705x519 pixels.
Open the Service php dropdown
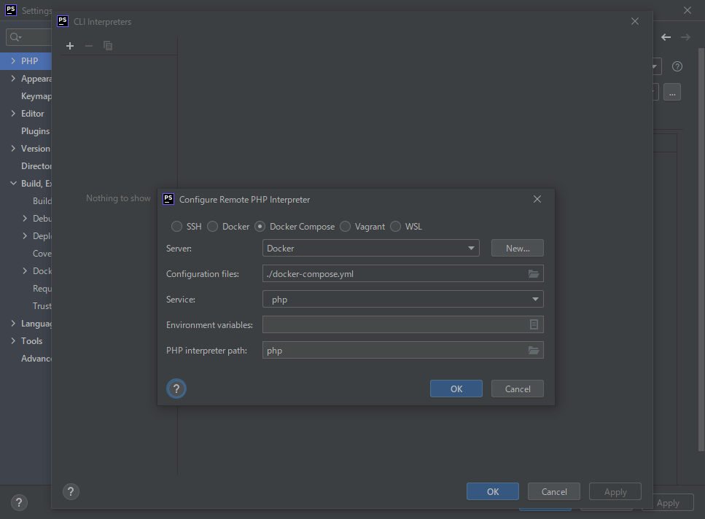point(402,300)
